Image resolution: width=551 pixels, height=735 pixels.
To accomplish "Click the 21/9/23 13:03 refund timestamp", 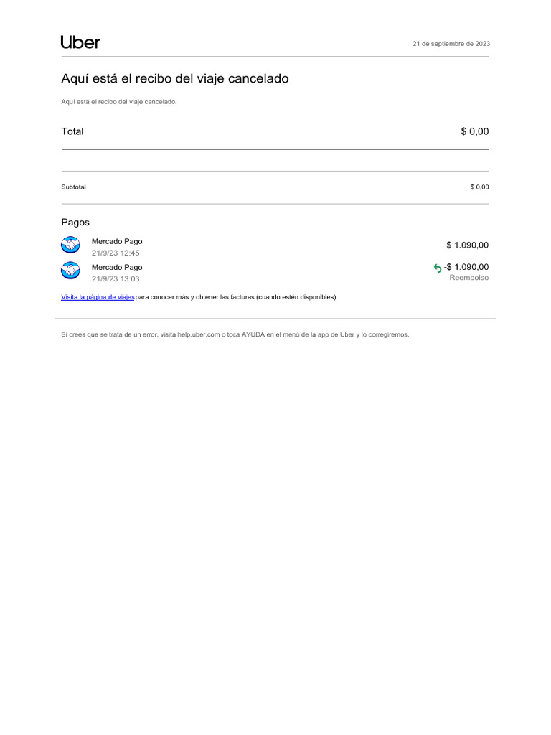I will pos(116,279).
